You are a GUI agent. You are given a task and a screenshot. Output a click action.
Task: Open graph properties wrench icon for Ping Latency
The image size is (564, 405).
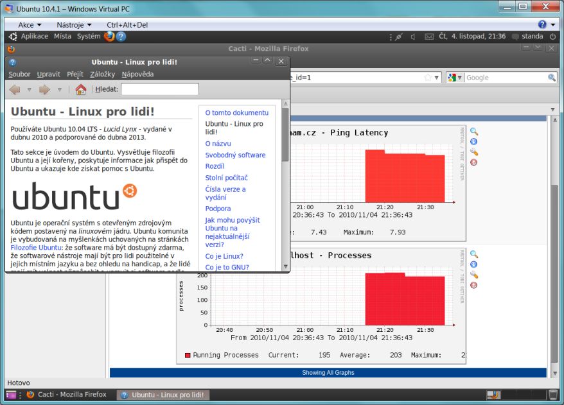pos(474,152)
